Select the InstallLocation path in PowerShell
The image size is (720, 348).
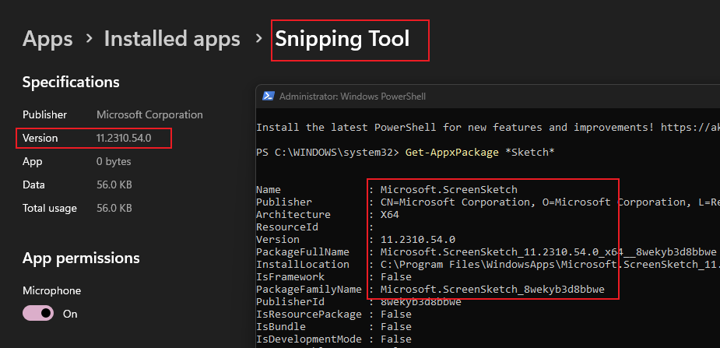[550, 265]
